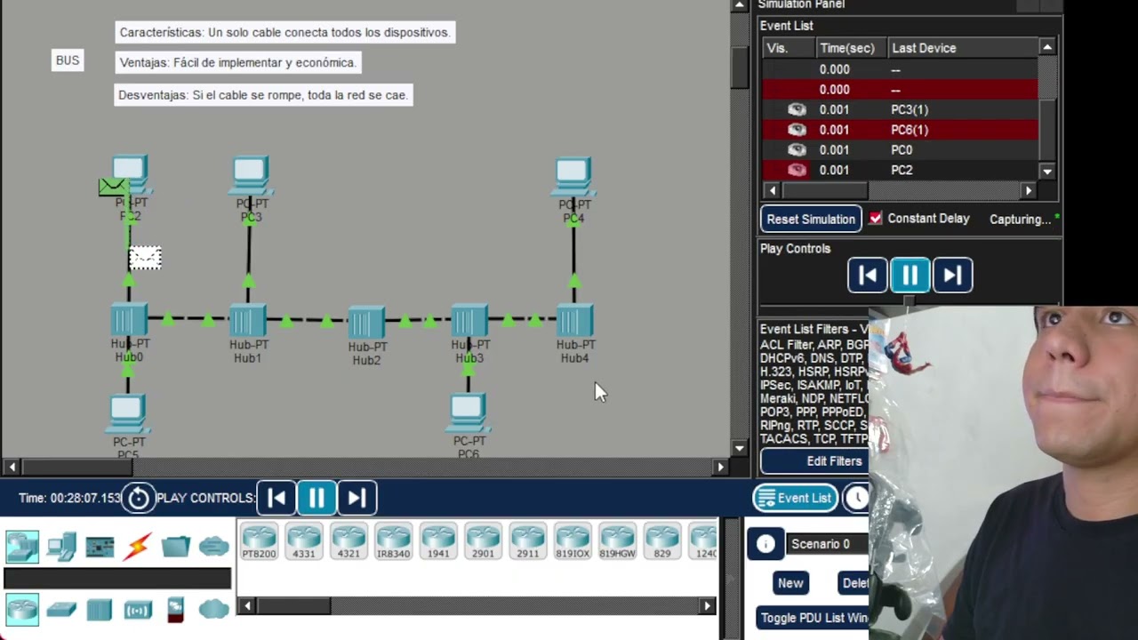Select the Desventajas text note
The height and width of the screenshot is (640, 1138).
tap(263, 95)
